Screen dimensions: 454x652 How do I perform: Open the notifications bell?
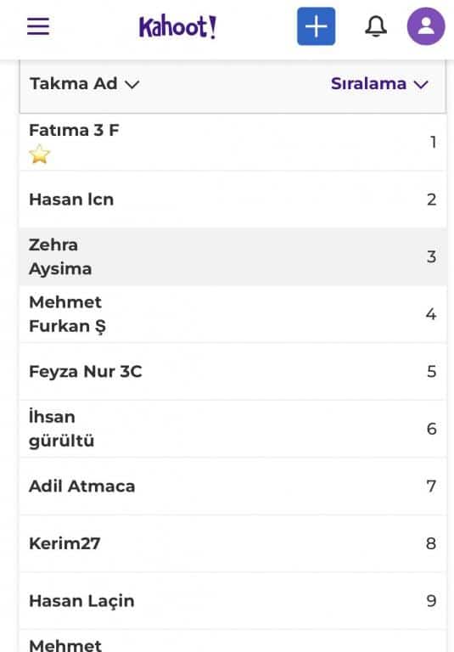coord(376,26)
